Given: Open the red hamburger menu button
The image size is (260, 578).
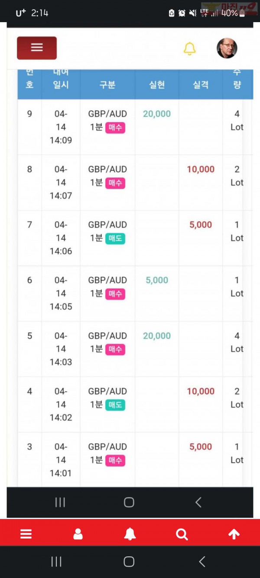Looking at the screenshot, I should coord(37,48).
